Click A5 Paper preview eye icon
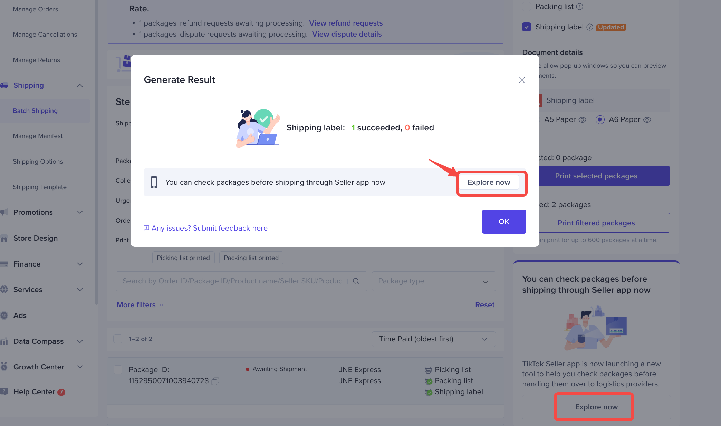The height and width of the screenshot is (426, 721). (x=582, y=120)
